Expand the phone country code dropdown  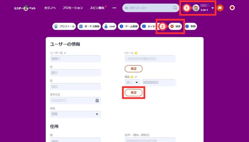point(132,82)
